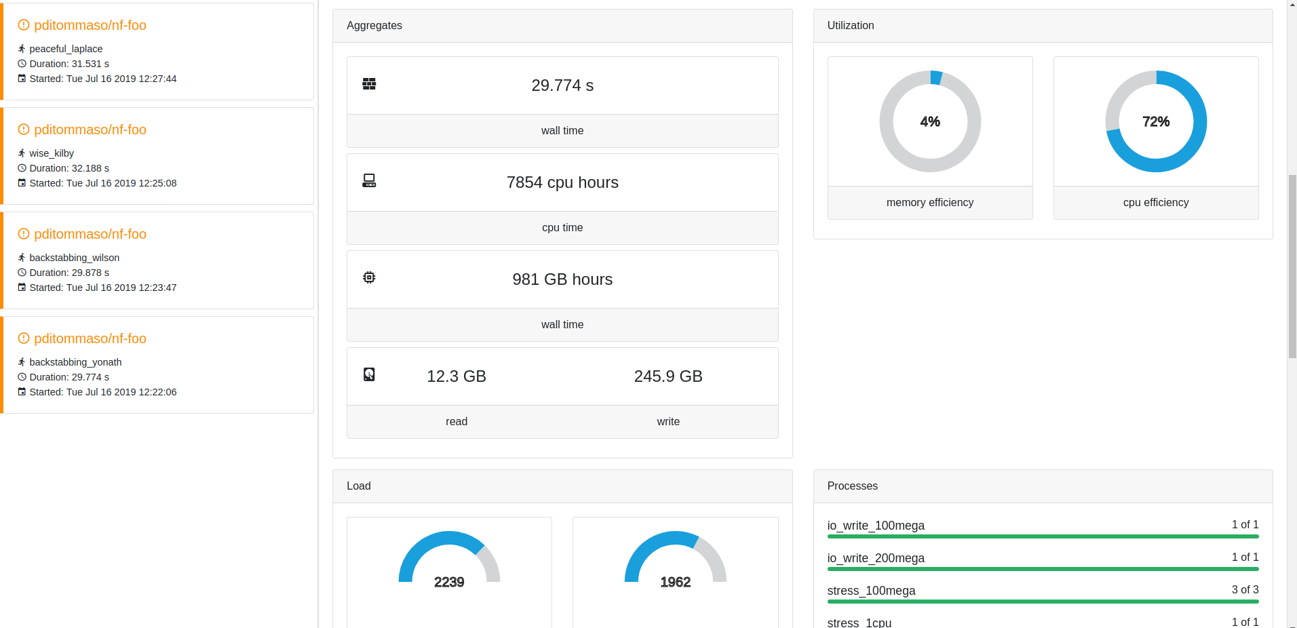Screen dimensions: 1297x628
Task: Click the cpu efficiency donut chart
Action: (1156, 121)
